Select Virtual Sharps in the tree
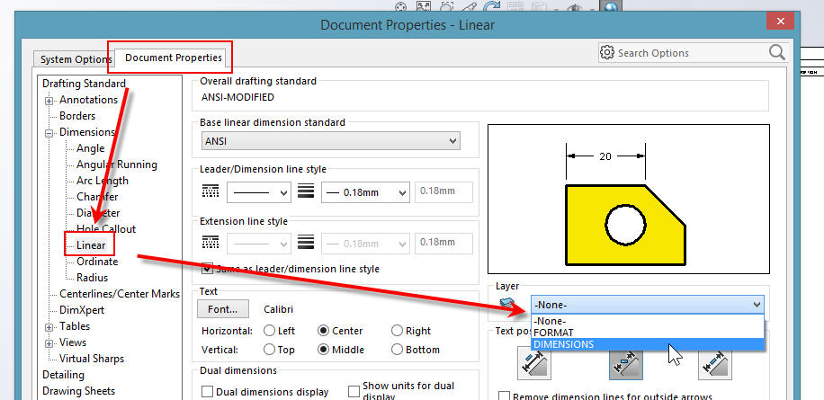This screenshot has width=824, height=400. (92, 359)
